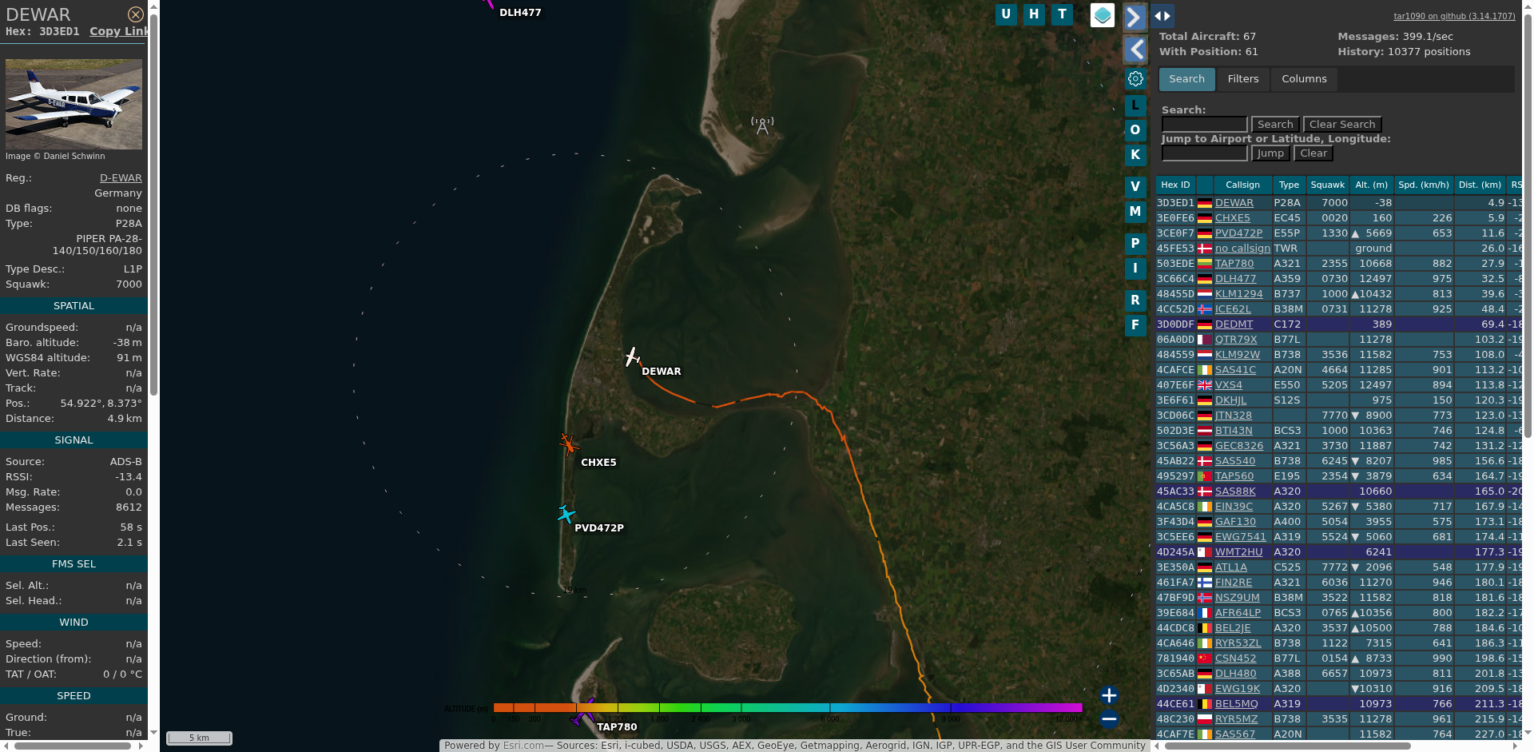Screen dimensions: 1534x752
Task: Select ICE62L callsign in table
Action: (1233, 309)
